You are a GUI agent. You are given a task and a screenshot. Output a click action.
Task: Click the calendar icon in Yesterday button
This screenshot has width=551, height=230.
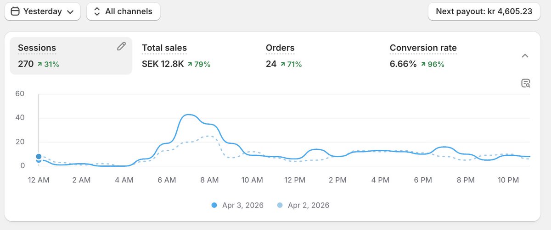click(15, 11)
